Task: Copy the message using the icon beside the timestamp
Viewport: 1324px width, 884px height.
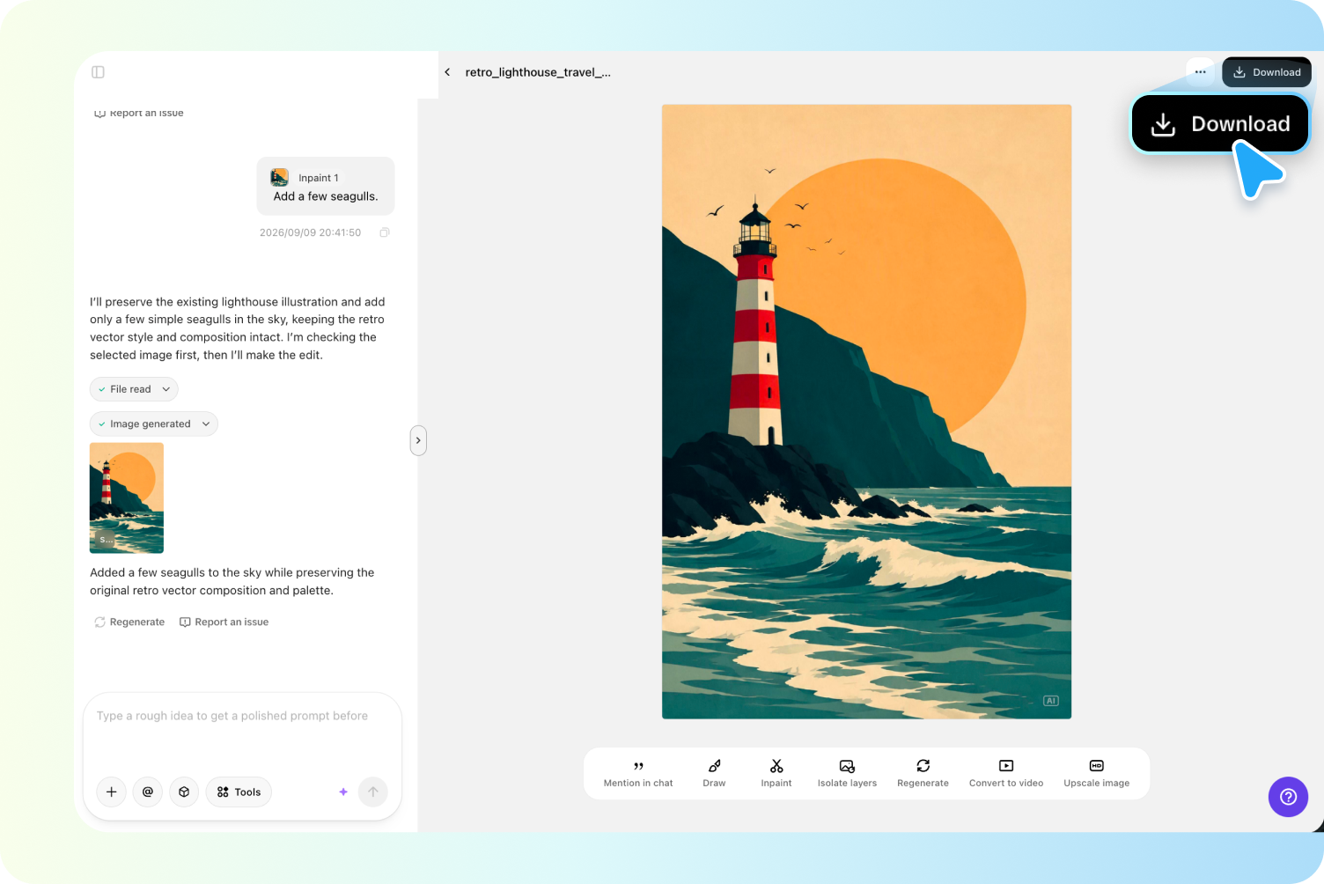Action: point(384,232)
